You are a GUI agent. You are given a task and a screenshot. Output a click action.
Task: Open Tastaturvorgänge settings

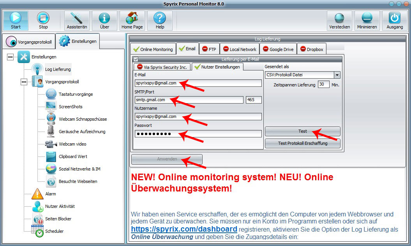pos(76,94)
